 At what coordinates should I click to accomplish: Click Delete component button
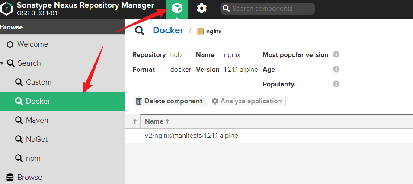[170, 101]
